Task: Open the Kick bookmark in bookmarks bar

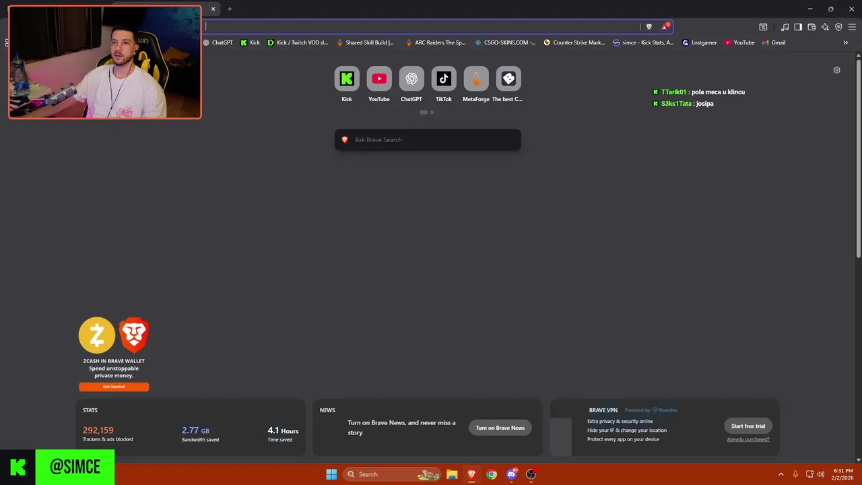Action: point(250,42)
